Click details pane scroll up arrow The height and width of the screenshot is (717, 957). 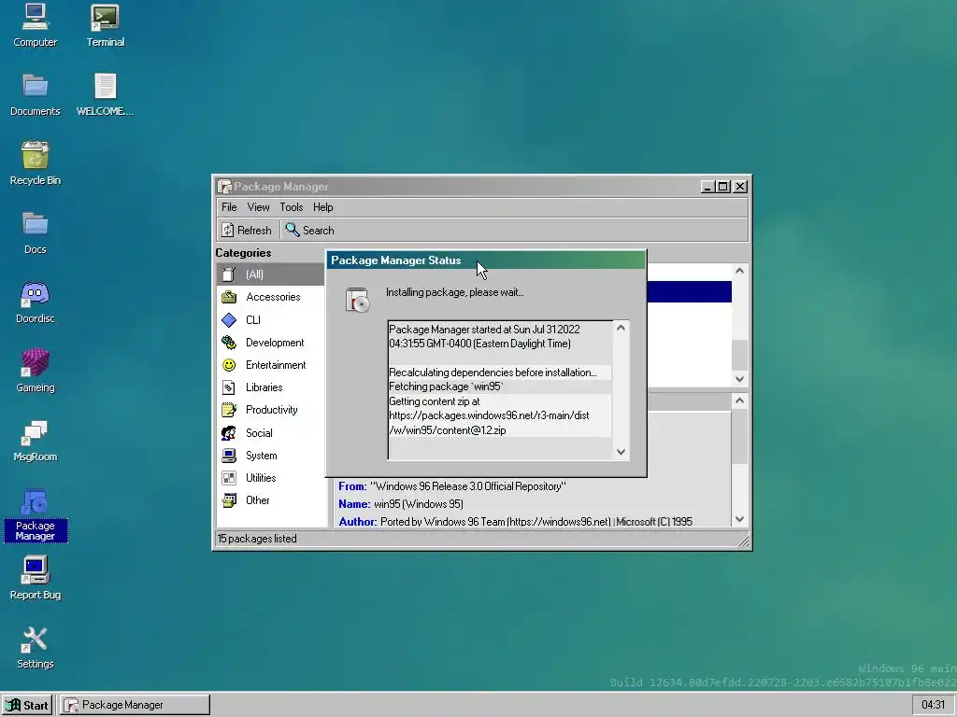pos(740,401)
